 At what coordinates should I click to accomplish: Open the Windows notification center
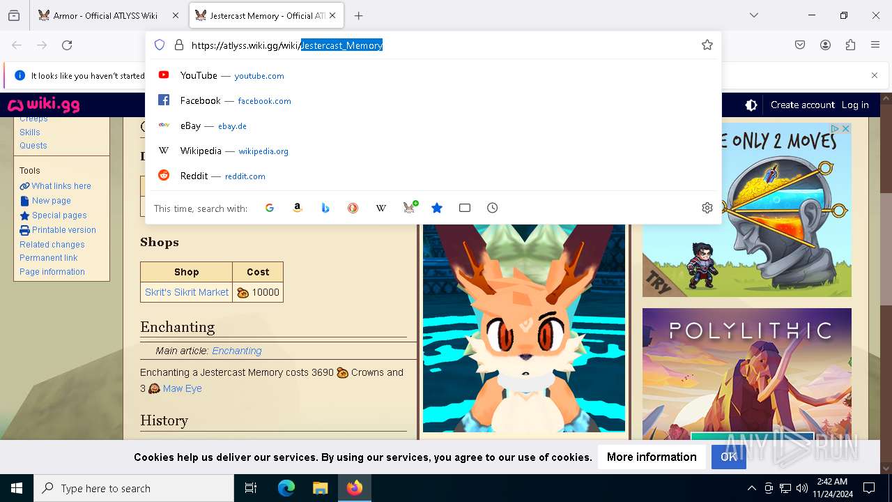point(869,488)
